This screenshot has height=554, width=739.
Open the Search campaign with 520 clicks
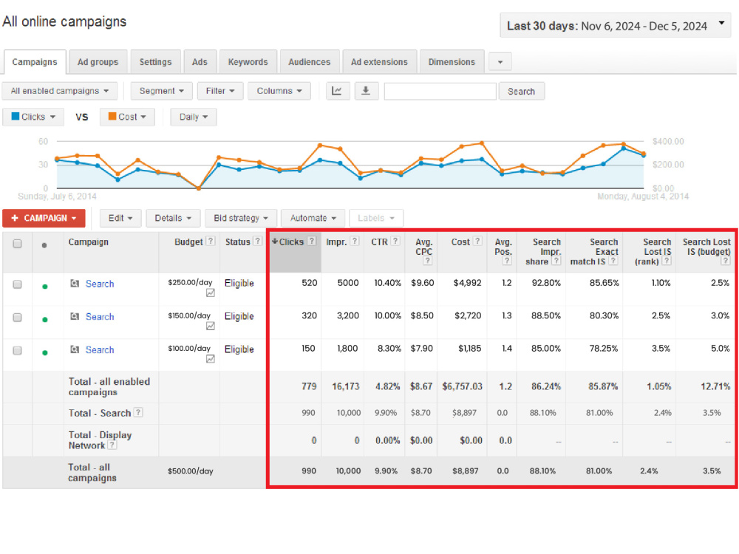[100, 284]
